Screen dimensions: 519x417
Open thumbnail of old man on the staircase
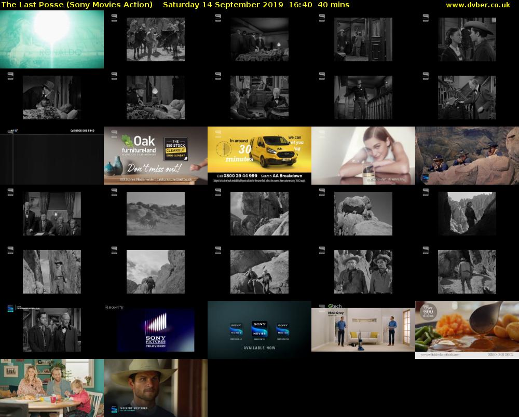[x=467, y=98]
